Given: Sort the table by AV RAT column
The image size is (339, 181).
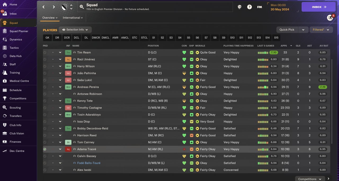Looking at the screenshot, I should (x=324, y=46).
